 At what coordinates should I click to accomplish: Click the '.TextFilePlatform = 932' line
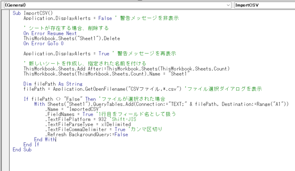(x=91, y=119)
